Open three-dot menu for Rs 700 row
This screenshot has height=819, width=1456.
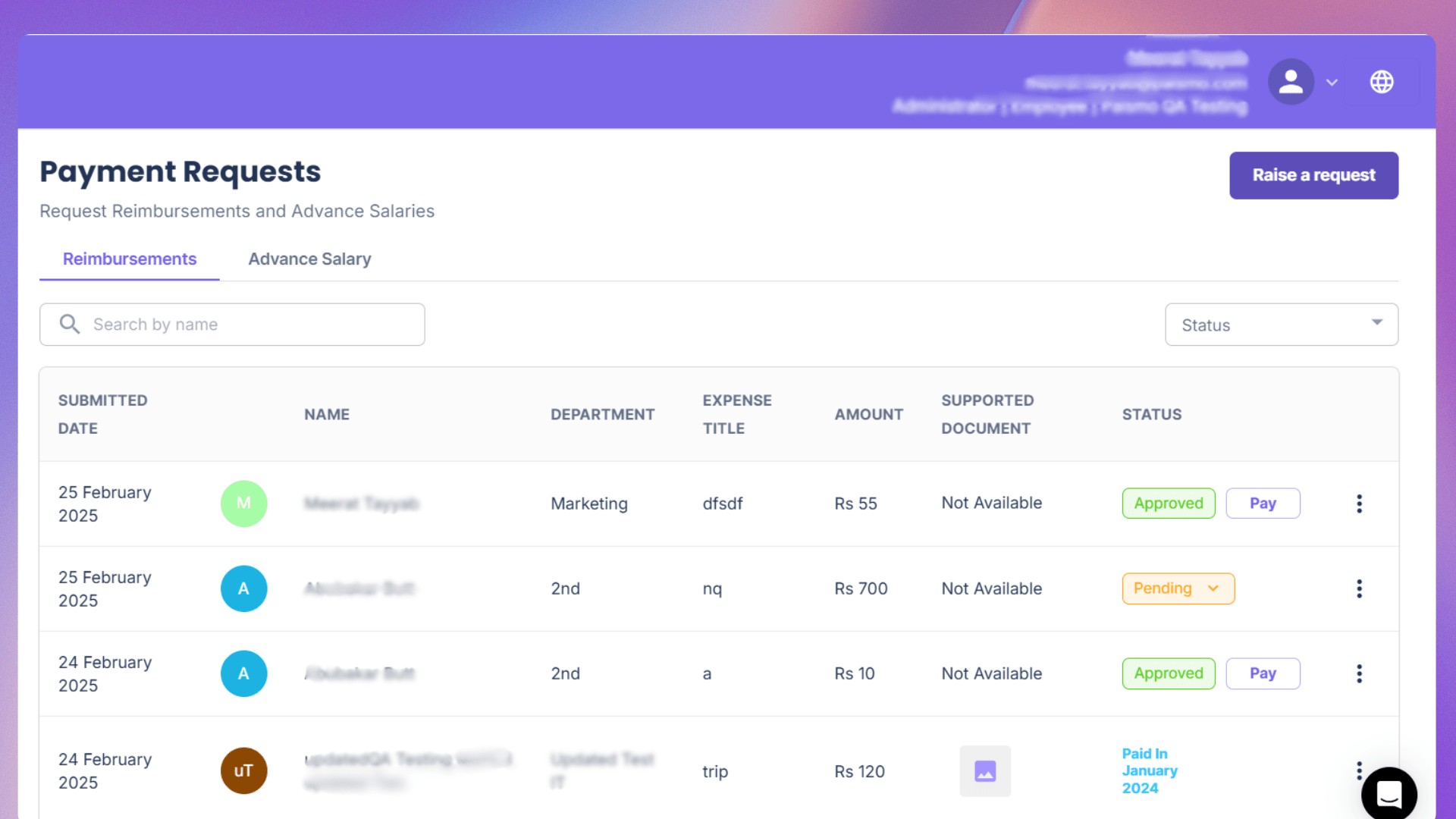pos(1359,588)
